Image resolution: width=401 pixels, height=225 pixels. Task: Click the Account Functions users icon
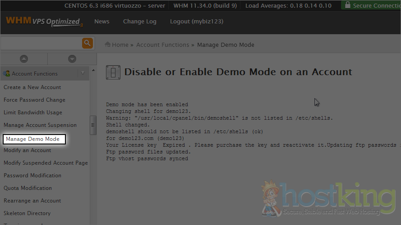point(6,73)
